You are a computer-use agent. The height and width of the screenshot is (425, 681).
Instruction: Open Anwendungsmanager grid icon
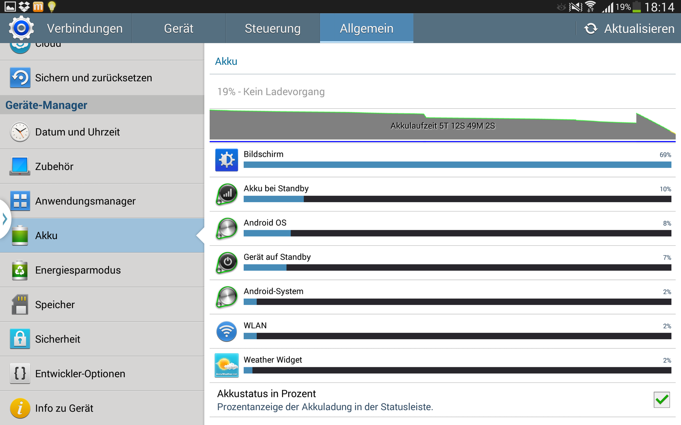(20, 201)
